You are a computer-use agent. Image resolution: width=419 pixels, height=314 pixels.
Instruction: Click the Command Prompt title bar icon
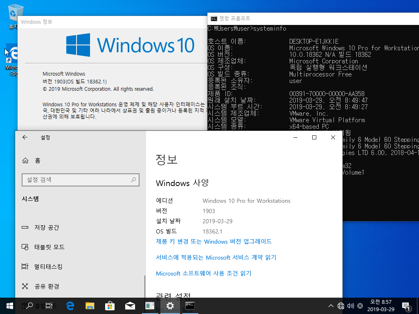pyautogui.click(x=214, y=18)
